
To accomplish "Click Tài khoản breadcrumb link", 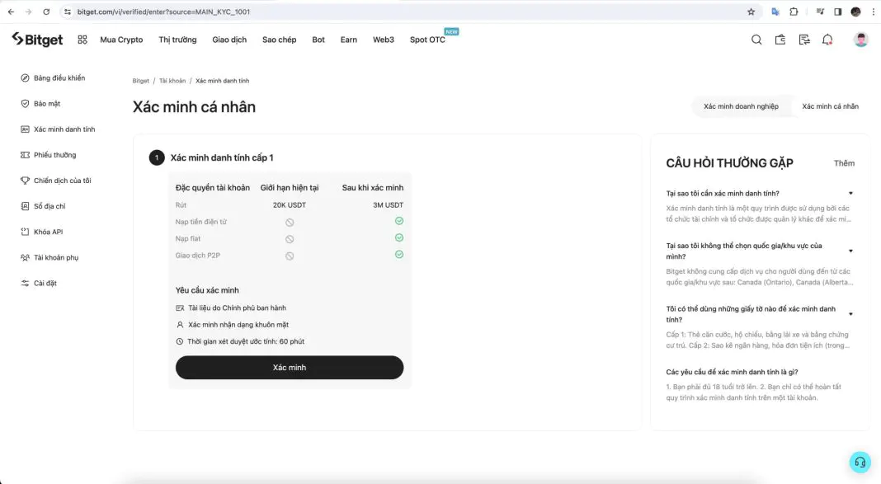I will point(172,81).
